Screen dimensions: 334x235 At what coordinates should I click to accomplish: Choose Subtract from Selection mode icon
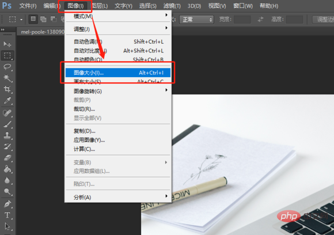tap(53, 19)
